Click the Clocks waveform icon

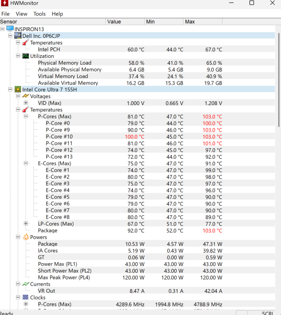[26, 297]
